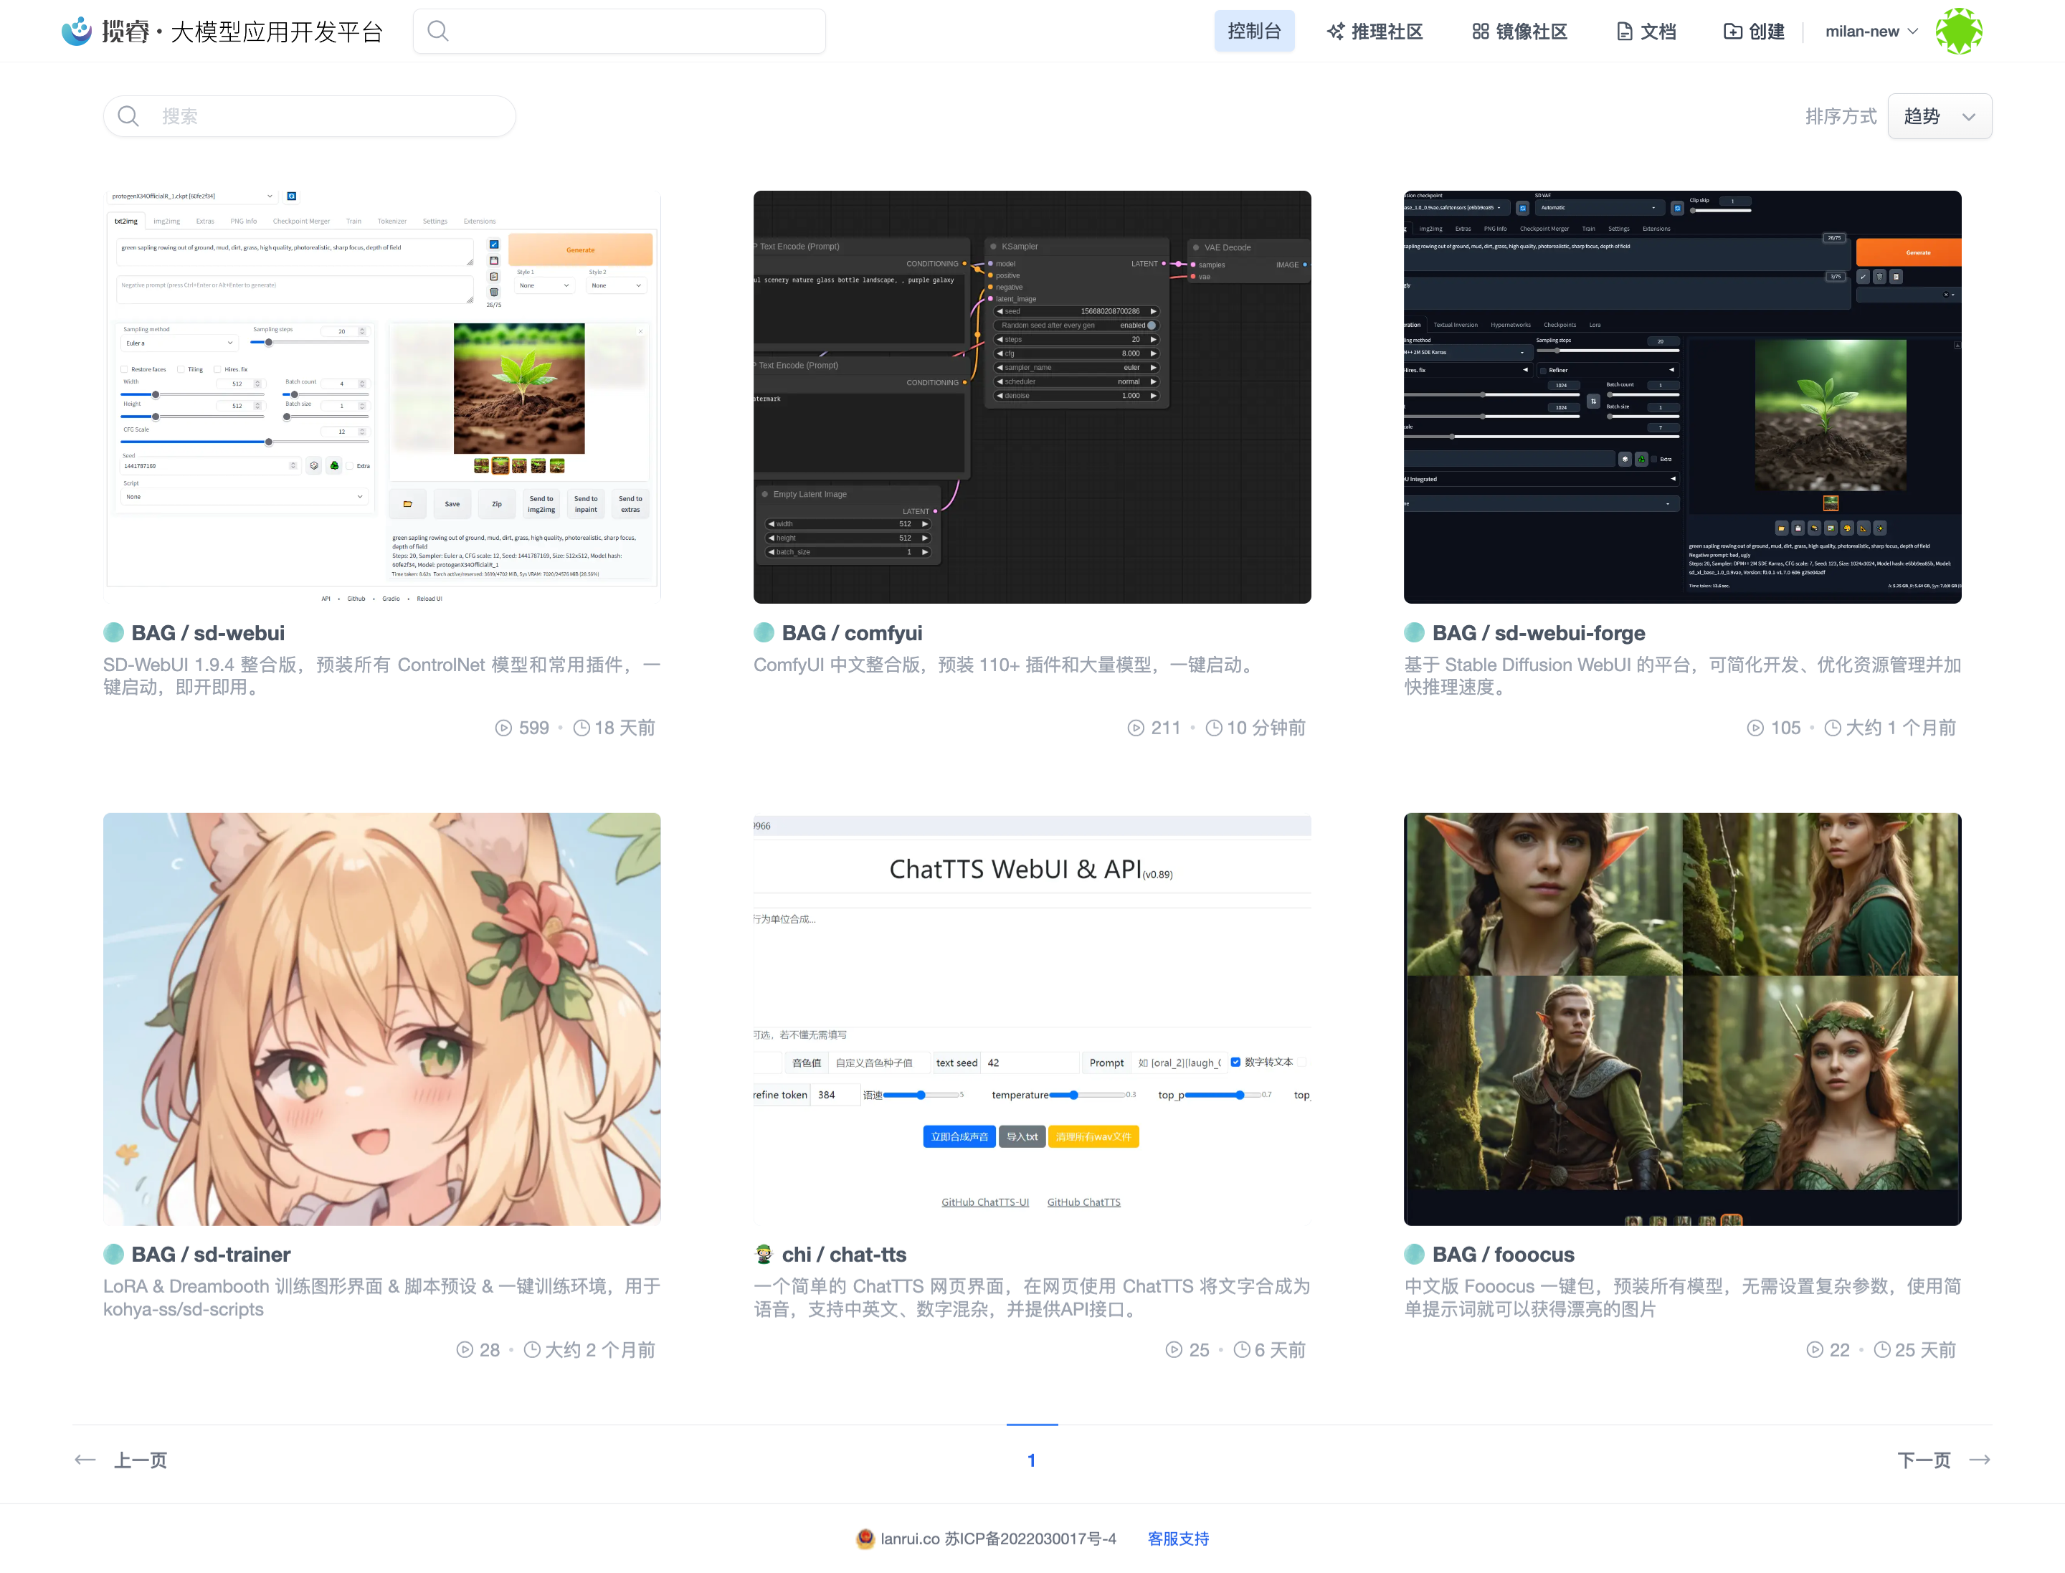Open the 控制台 console tab
The width and height of the screenshot is (2065, 1573).
1254,31
